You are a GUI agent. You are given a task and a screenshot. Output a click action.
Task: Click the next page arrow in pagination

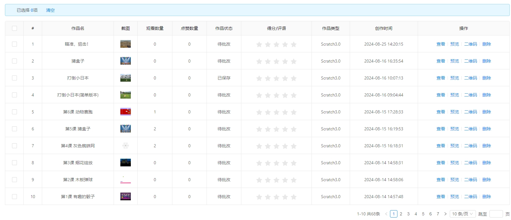[445, 214]
